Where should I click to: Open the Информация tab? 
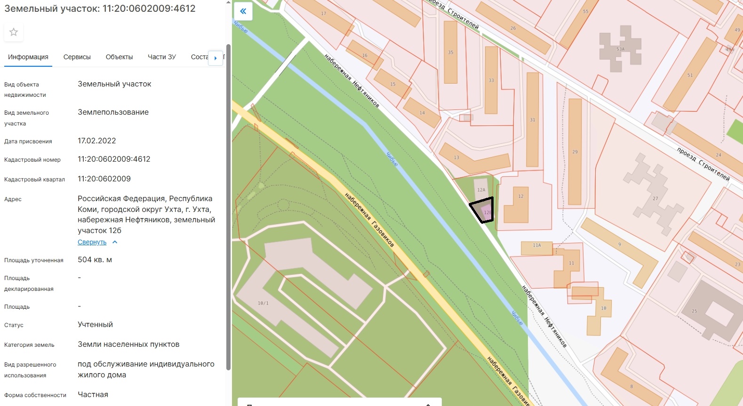tap(28, 57)
